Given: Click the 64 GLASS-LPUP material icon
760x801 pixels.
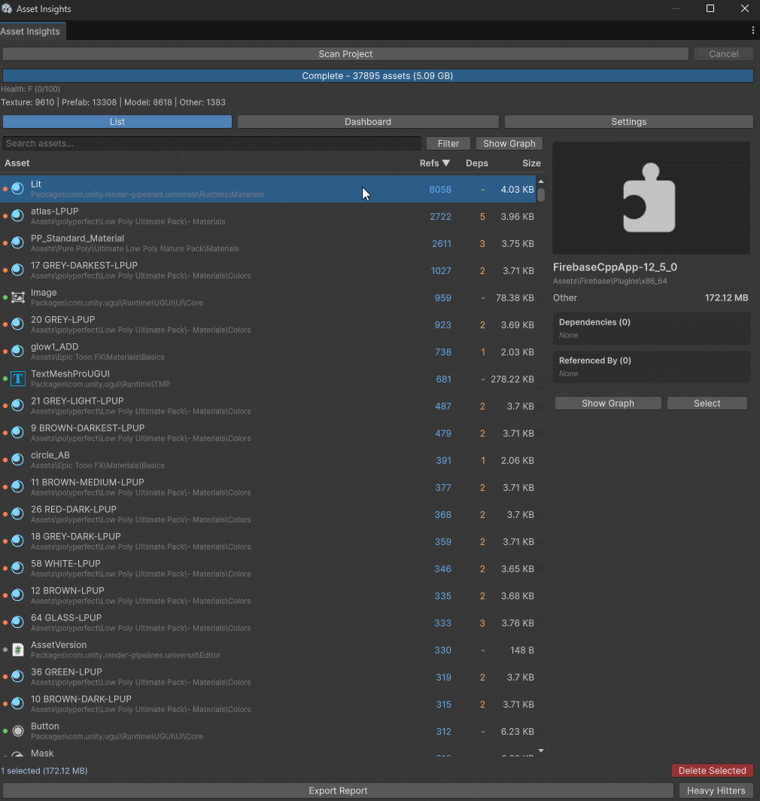Looking at the screenshot, I should pos(18,622).
